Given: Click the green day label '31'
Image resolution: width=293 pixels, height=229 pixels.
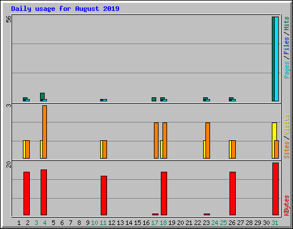Looking at the screenshot, I should (275, 223).
